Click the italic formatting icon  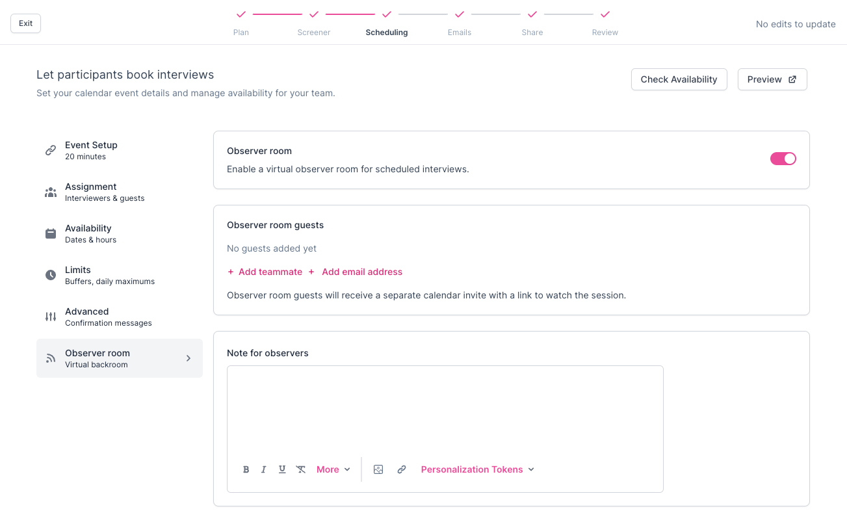coord(264,469)
